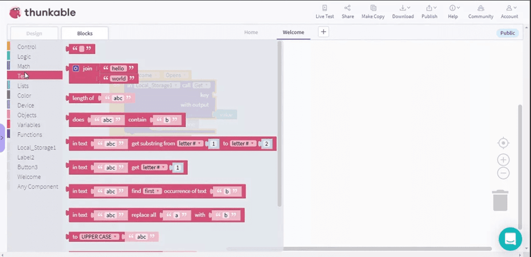Select the Math block category
Viewport: 531px width, 257px height.
click(23, 66)
